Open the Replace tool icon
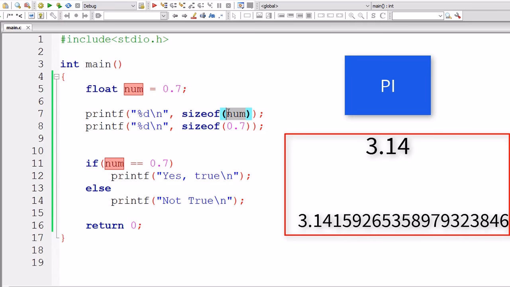This screenshot has height=287, width=510. tap(27, 6)
